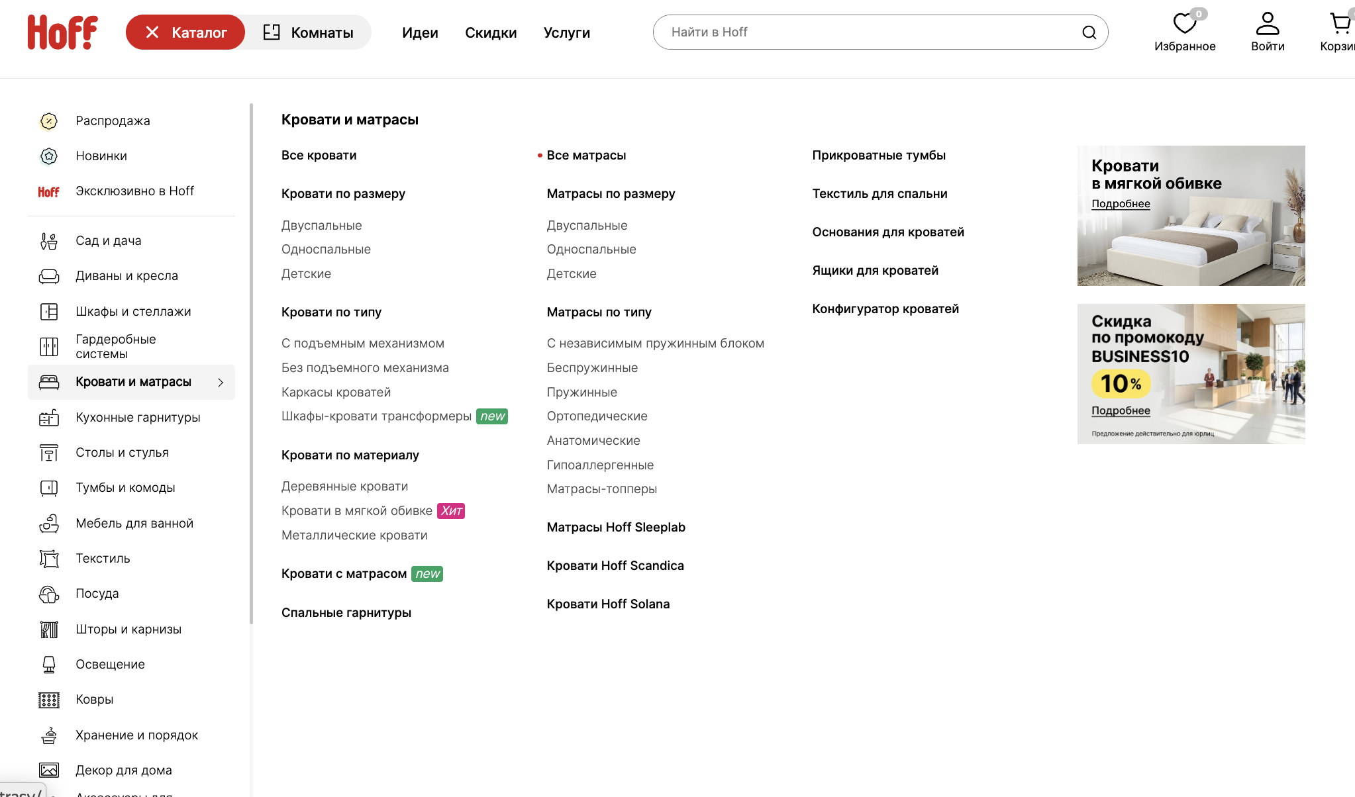Click the search magnifier icon

point(1089,32)
